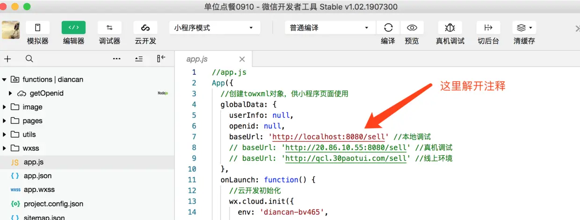Click the toolbar overflow chevron
The image size is (580, 220).
[x=577, y=28]
